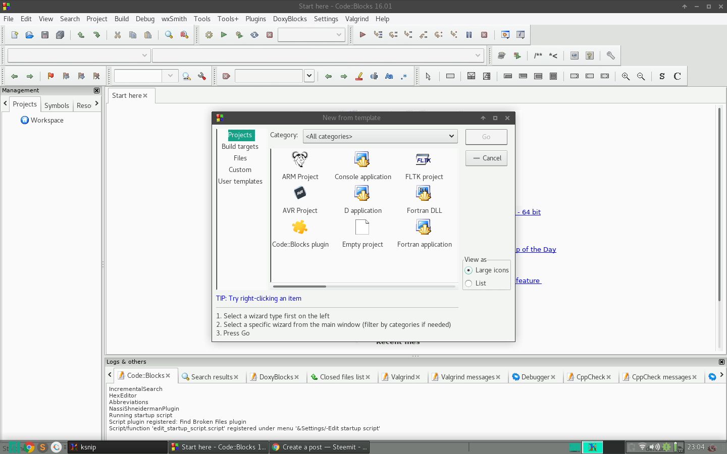This screenshot has height=454, width=727.
Task: Select User templates in wizard list
Action: [240, 182]
